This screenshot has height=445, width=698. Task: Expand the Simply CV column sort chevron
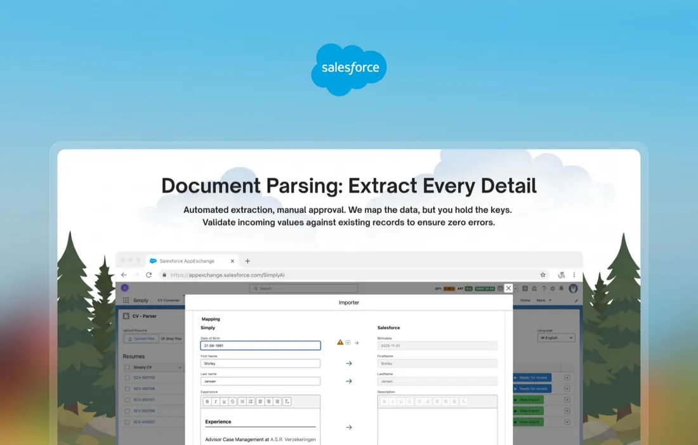point(180,367)
